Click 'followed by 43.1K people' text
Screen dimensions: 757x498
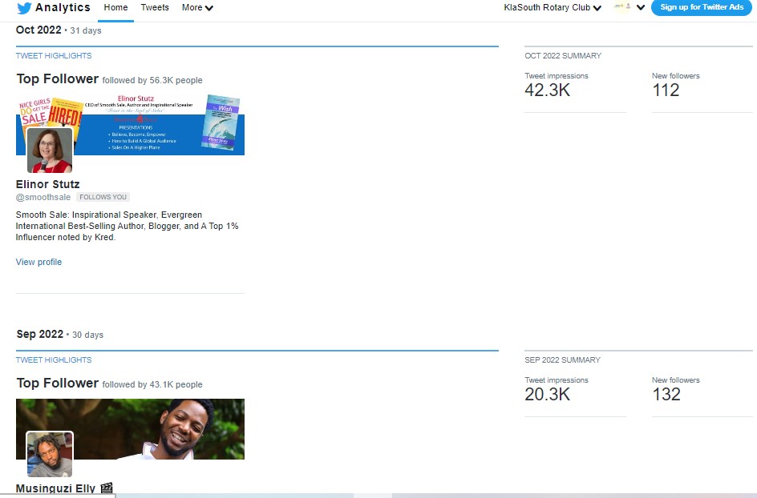click(152, 384)
